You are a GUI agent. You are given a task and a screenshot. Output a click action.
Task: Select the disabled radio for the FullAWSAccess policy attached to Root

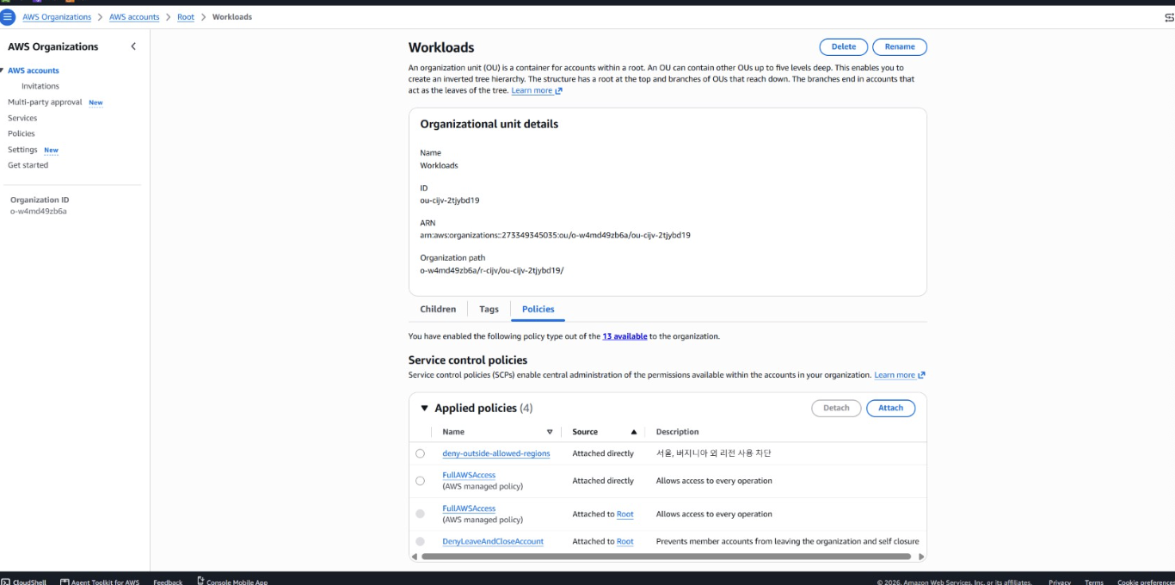point(420,514)
